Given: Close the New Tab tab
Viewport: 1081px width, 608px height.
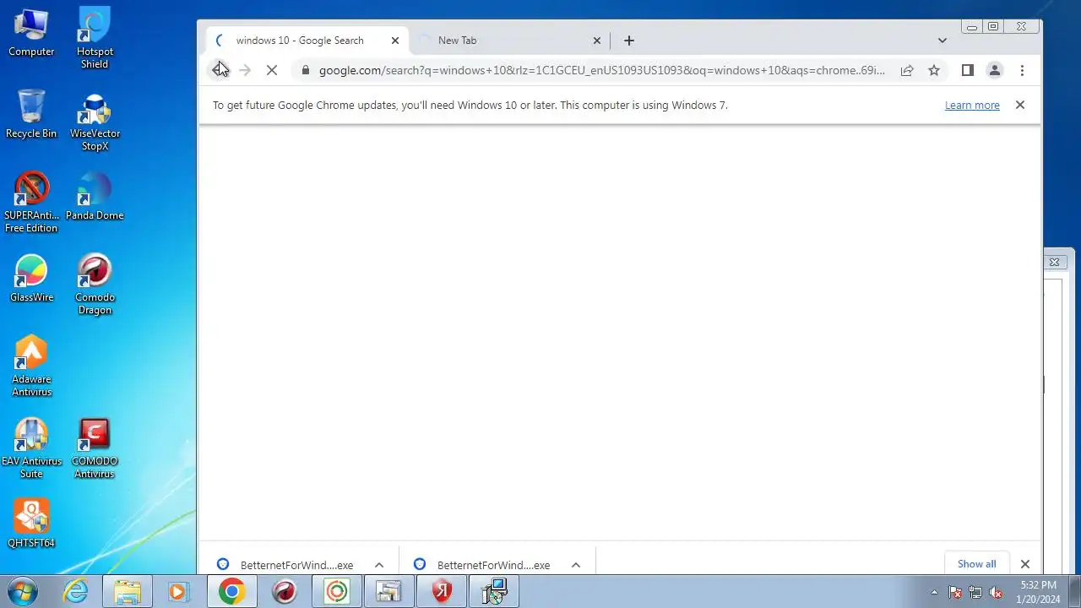Looking at the screenshot, I should coord(596,41).
